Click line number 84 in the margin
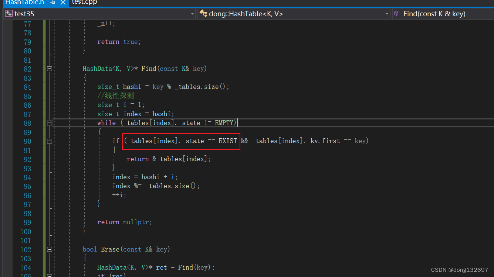494x277 pixels. click(27, 87)
